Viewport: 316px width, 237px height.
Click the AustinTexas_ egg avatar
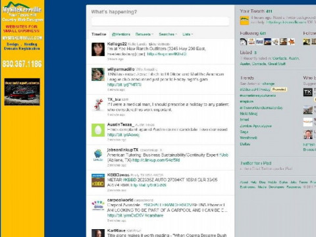click(x=98, y=130)
